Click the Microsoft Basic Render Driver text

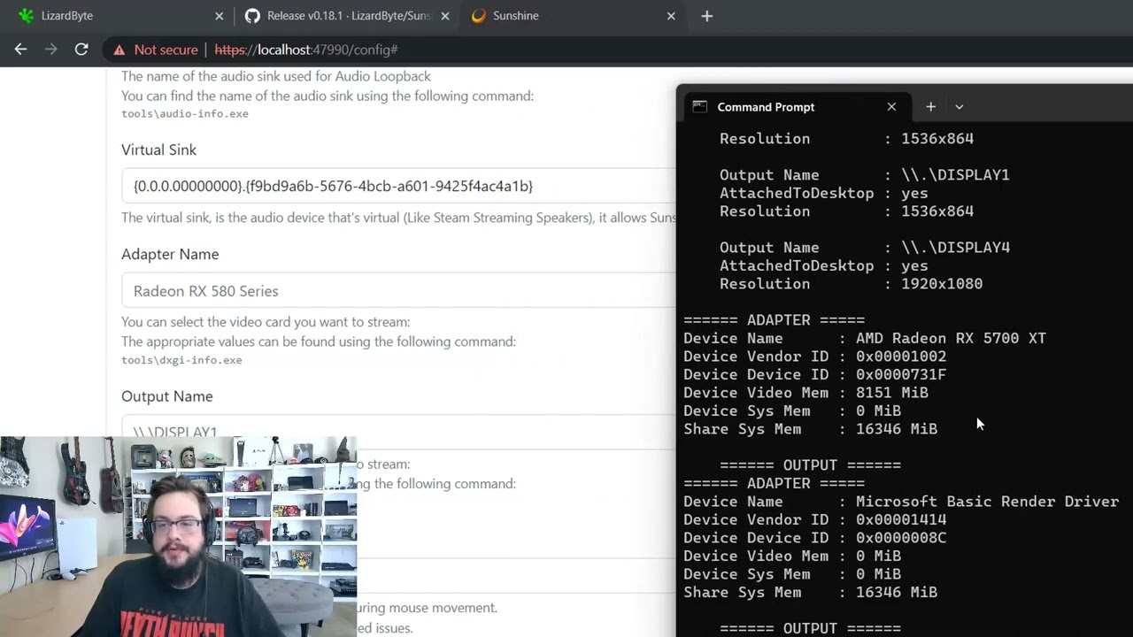pos(987,502)
